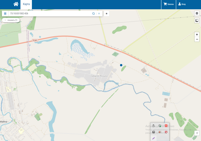Click the Майна town label
This screenshot has width=201, height=141.
(4, 122)
